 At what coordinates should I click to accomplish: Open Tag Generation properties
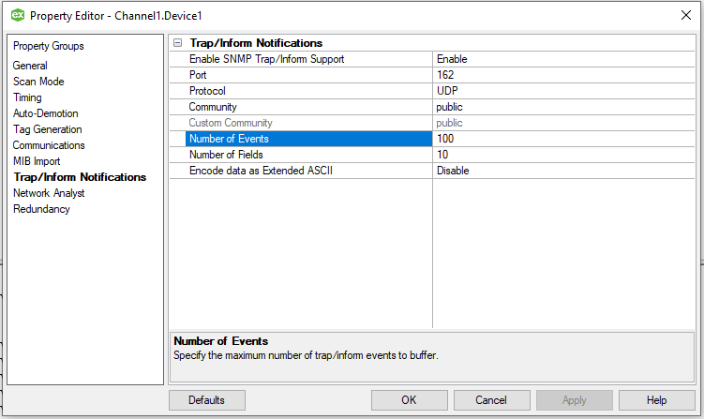(x=47, y=129)
